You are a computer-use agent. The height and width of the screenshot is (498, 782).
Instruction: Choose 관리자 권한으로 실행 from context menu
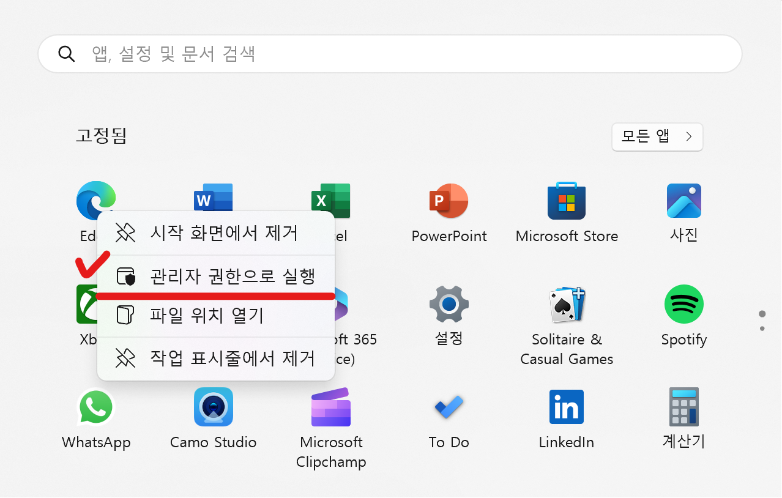(216, 276)
